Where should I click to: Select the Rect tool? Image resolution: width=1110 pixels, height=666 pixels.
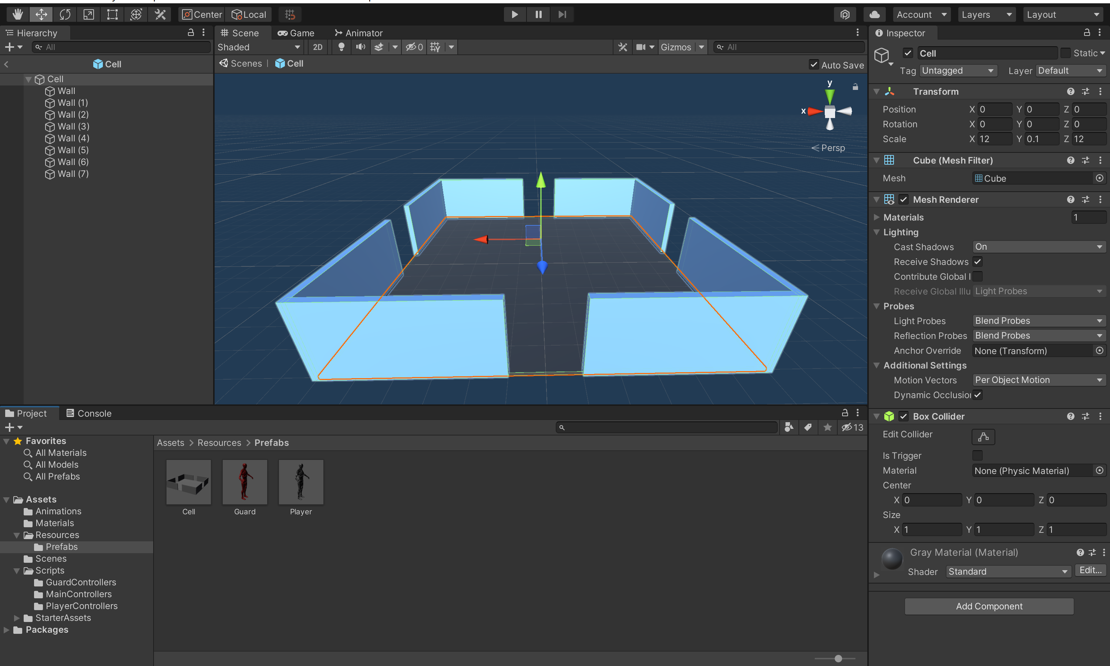(112, 14)
